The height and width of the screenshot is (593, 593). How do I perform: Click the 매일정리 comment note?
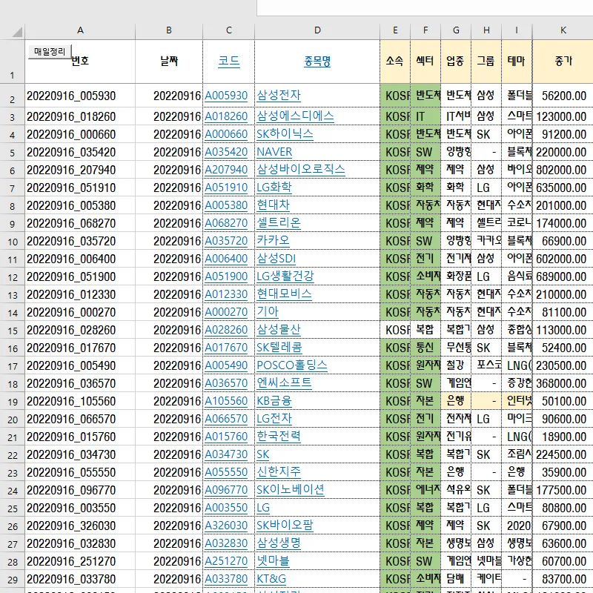coord(49,52)
